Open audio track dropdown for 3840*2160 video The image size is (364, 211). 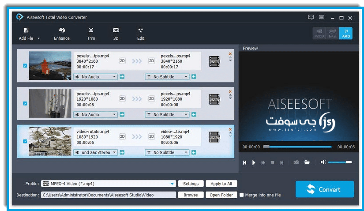[95, 77]
